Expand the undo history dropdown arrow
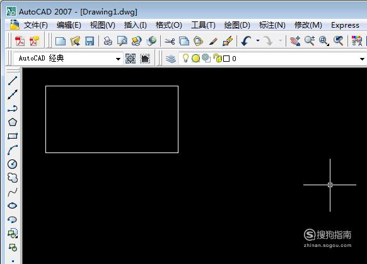Viewport: 367px width, 264px height. (x=258, y=41)
